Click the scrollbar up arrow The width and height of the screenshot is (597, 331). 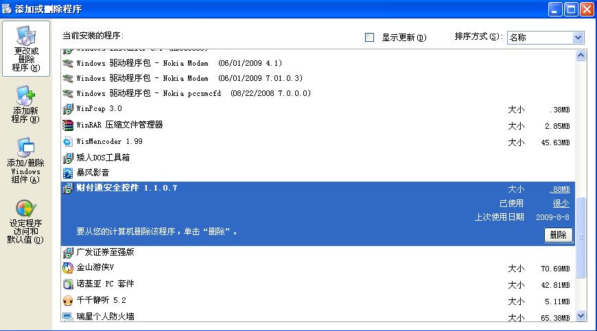tap(581, 56)
